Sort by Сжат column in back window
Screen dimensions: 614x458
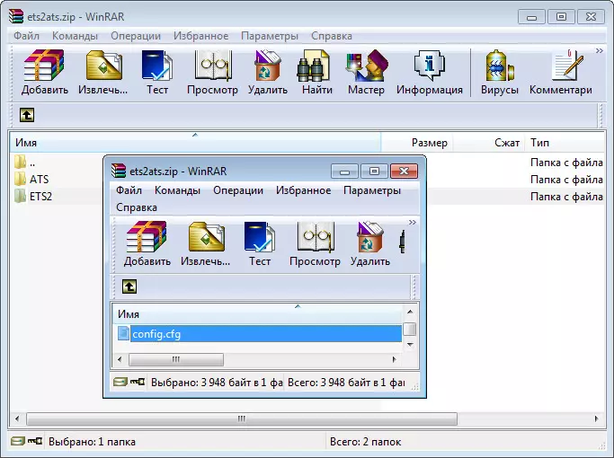[489, 143]
